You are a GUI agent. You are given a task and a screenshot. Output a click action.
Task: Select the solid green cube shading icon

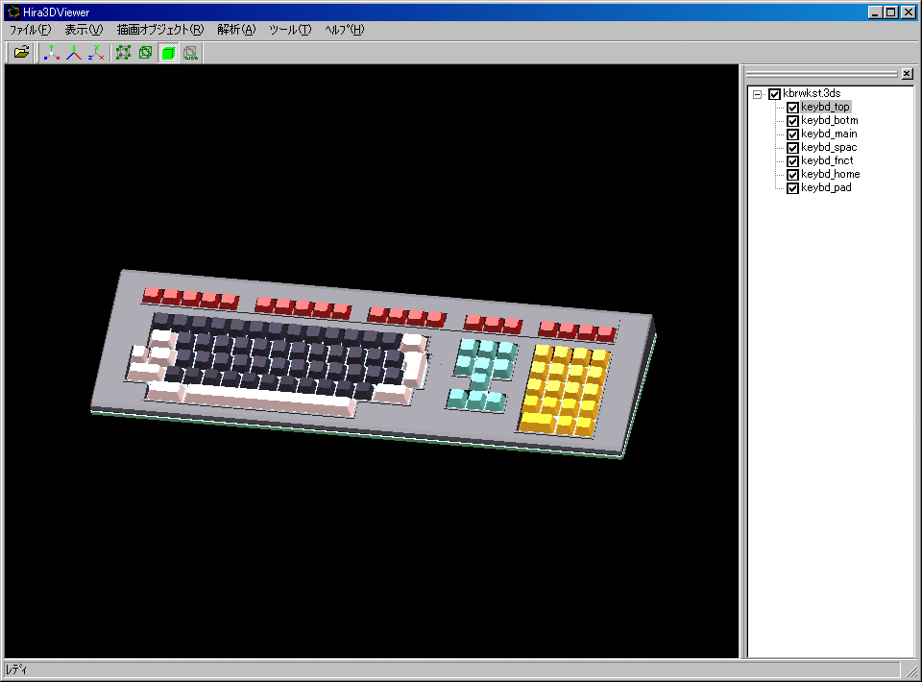point(168,53)
